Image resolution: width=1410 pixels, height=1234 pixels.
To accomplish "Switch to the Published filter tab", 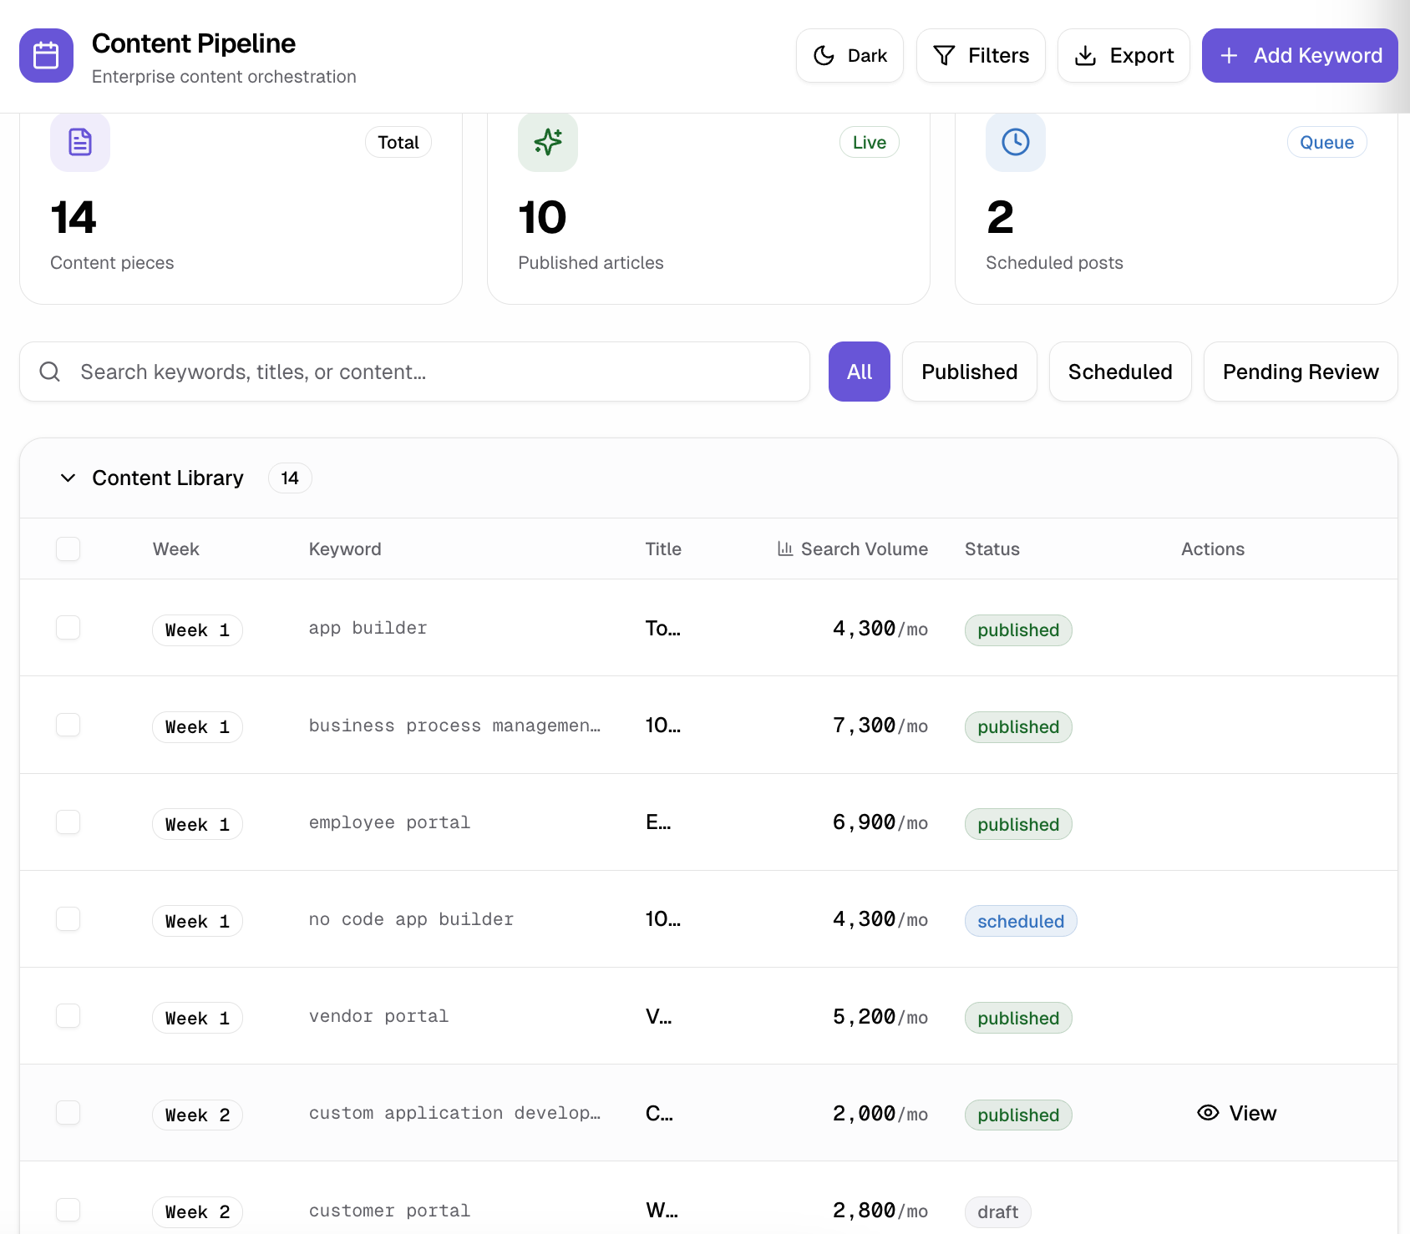I will tap(969, 372).
